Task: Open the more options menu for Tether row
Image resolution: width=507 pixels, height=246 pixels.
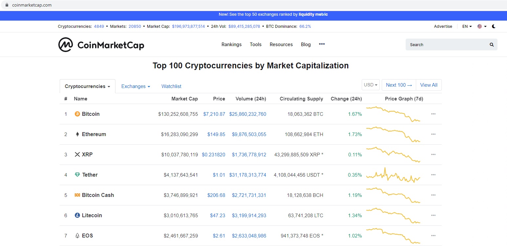Action: tap(433, 175)
